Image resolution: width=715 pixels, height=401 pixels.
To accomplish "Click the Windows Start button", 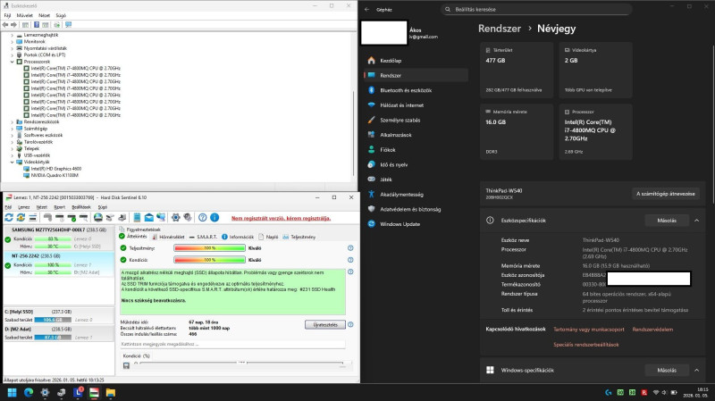I will pyautogui.click(x=12, y=392).
